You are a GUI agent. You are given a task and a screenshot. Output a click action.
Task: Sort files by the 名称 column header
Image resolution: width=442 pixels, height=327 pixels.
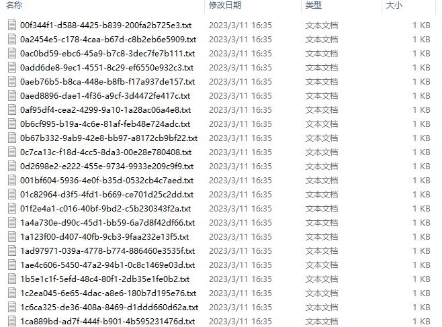pyautogui.click(x=14, y=5)
